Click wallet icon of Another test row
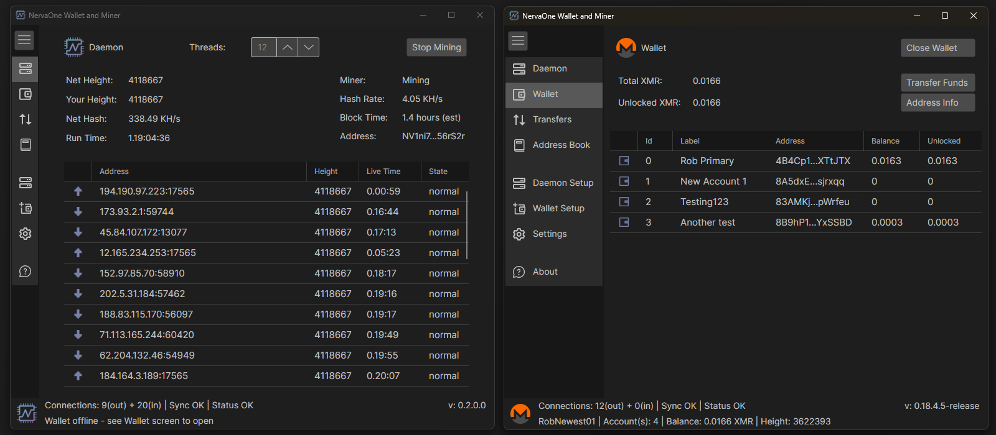 [624, 222]
